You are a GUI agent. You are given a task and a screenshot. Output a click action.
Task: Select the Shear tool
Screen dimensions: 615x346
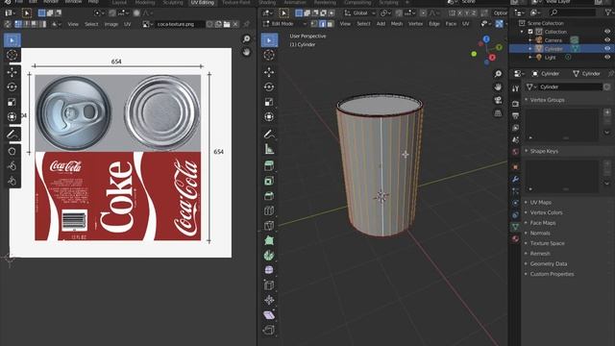[x=269, y=315]
